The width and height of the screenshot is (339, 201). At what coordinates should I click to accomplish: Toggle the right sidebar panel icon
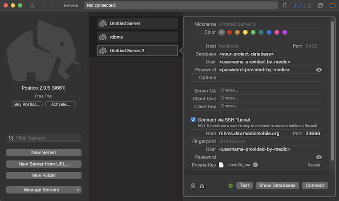pos(308,5)
